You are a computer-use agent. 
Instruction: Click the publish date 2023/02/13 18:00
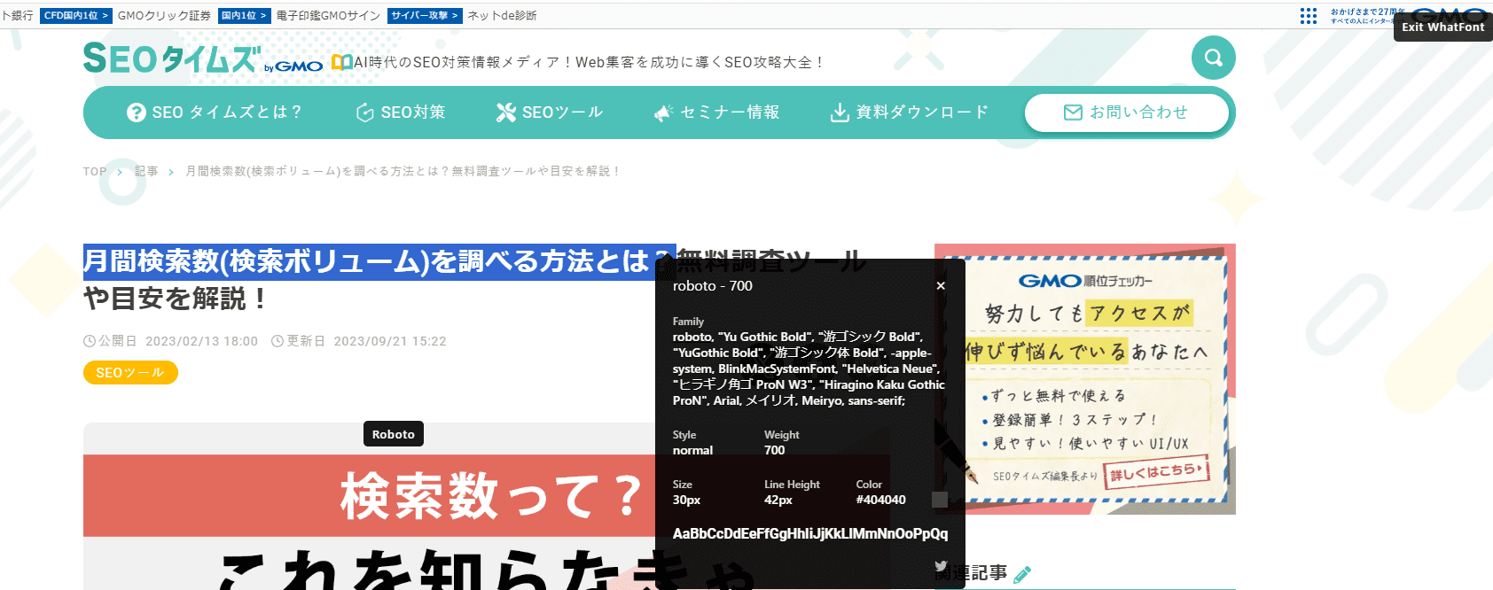(x=201, y=341)
